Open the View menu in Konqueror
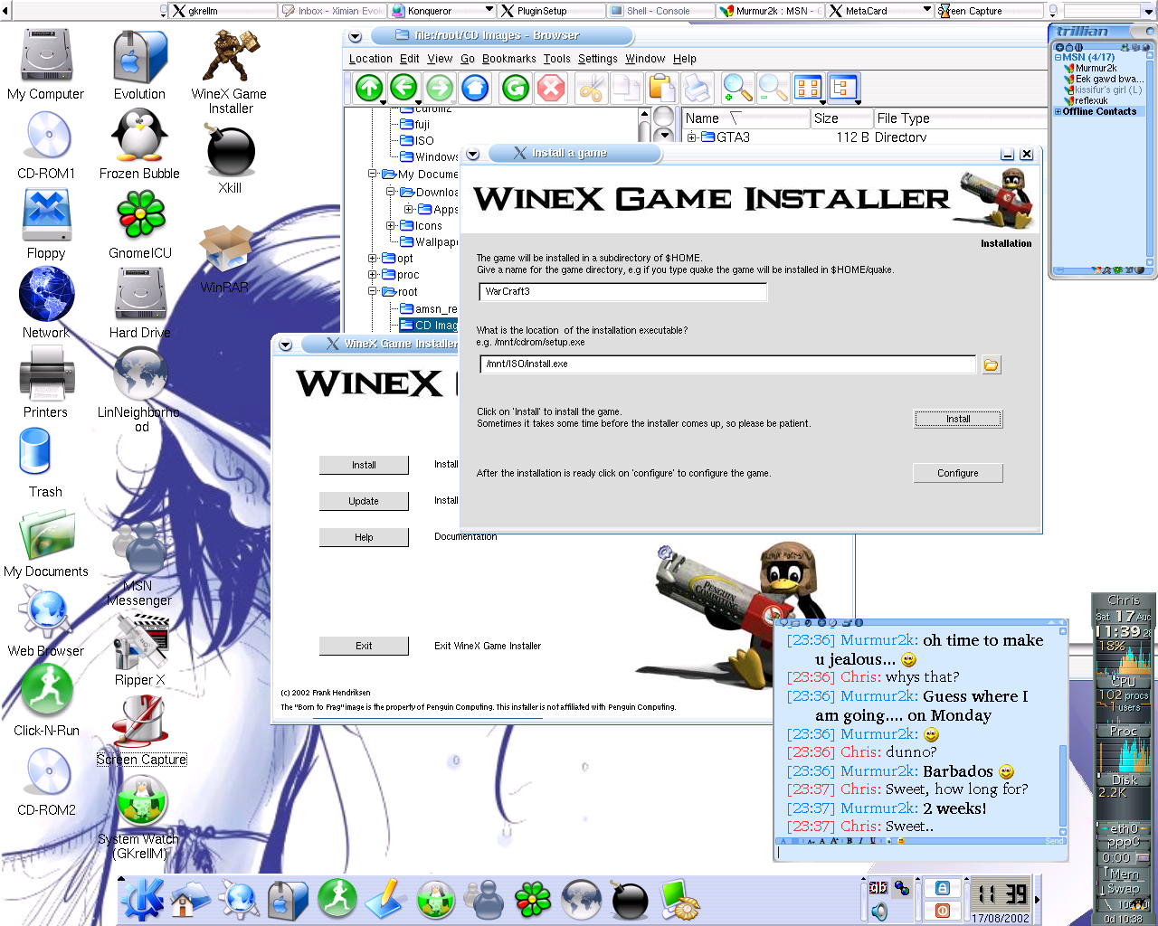 pos(440,59)
